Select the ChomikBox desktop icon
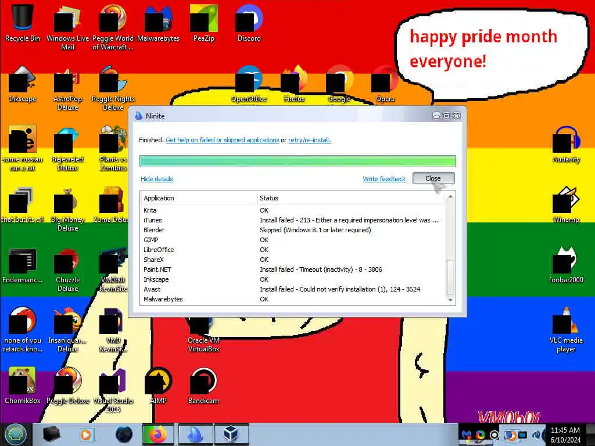This screenshot has width=595, height=446. click(22, 386)
